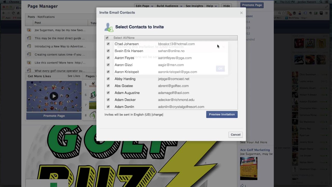The image size is (332, 187).
Task: Click the Preview Invitation button
Action: [x=222, y=114]
